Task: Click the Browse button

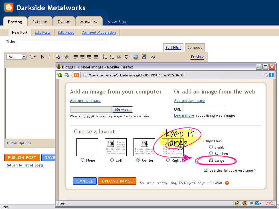Action: (x=123, y=109)
